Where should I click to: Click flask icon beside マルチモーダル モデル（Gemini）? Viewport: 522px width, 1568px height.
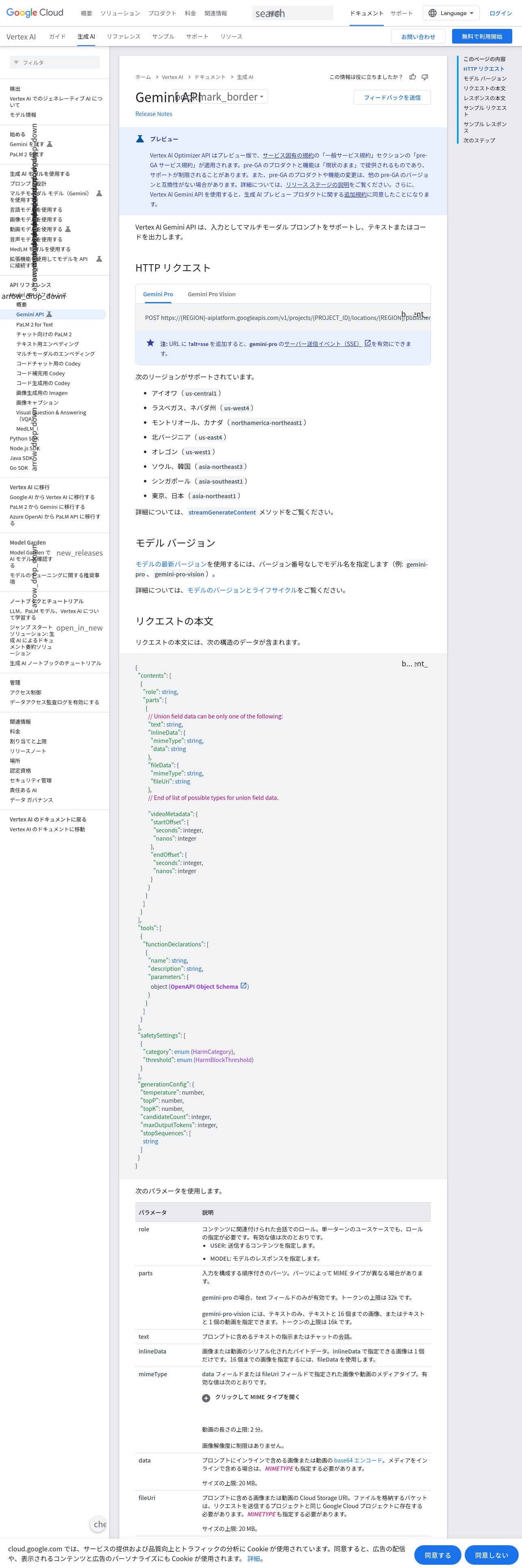point(99,194)
